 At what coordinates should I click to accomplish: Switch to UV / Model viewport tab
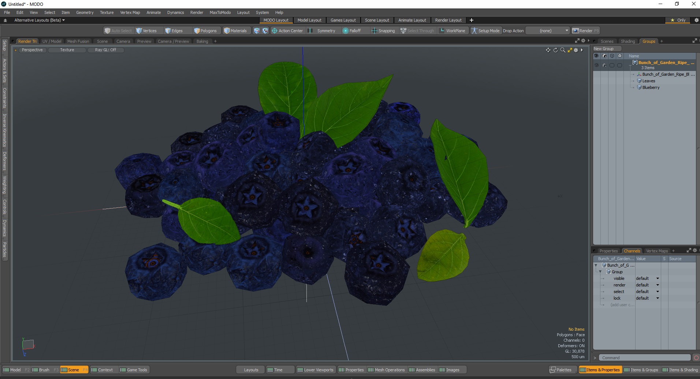tap(52, 41)
